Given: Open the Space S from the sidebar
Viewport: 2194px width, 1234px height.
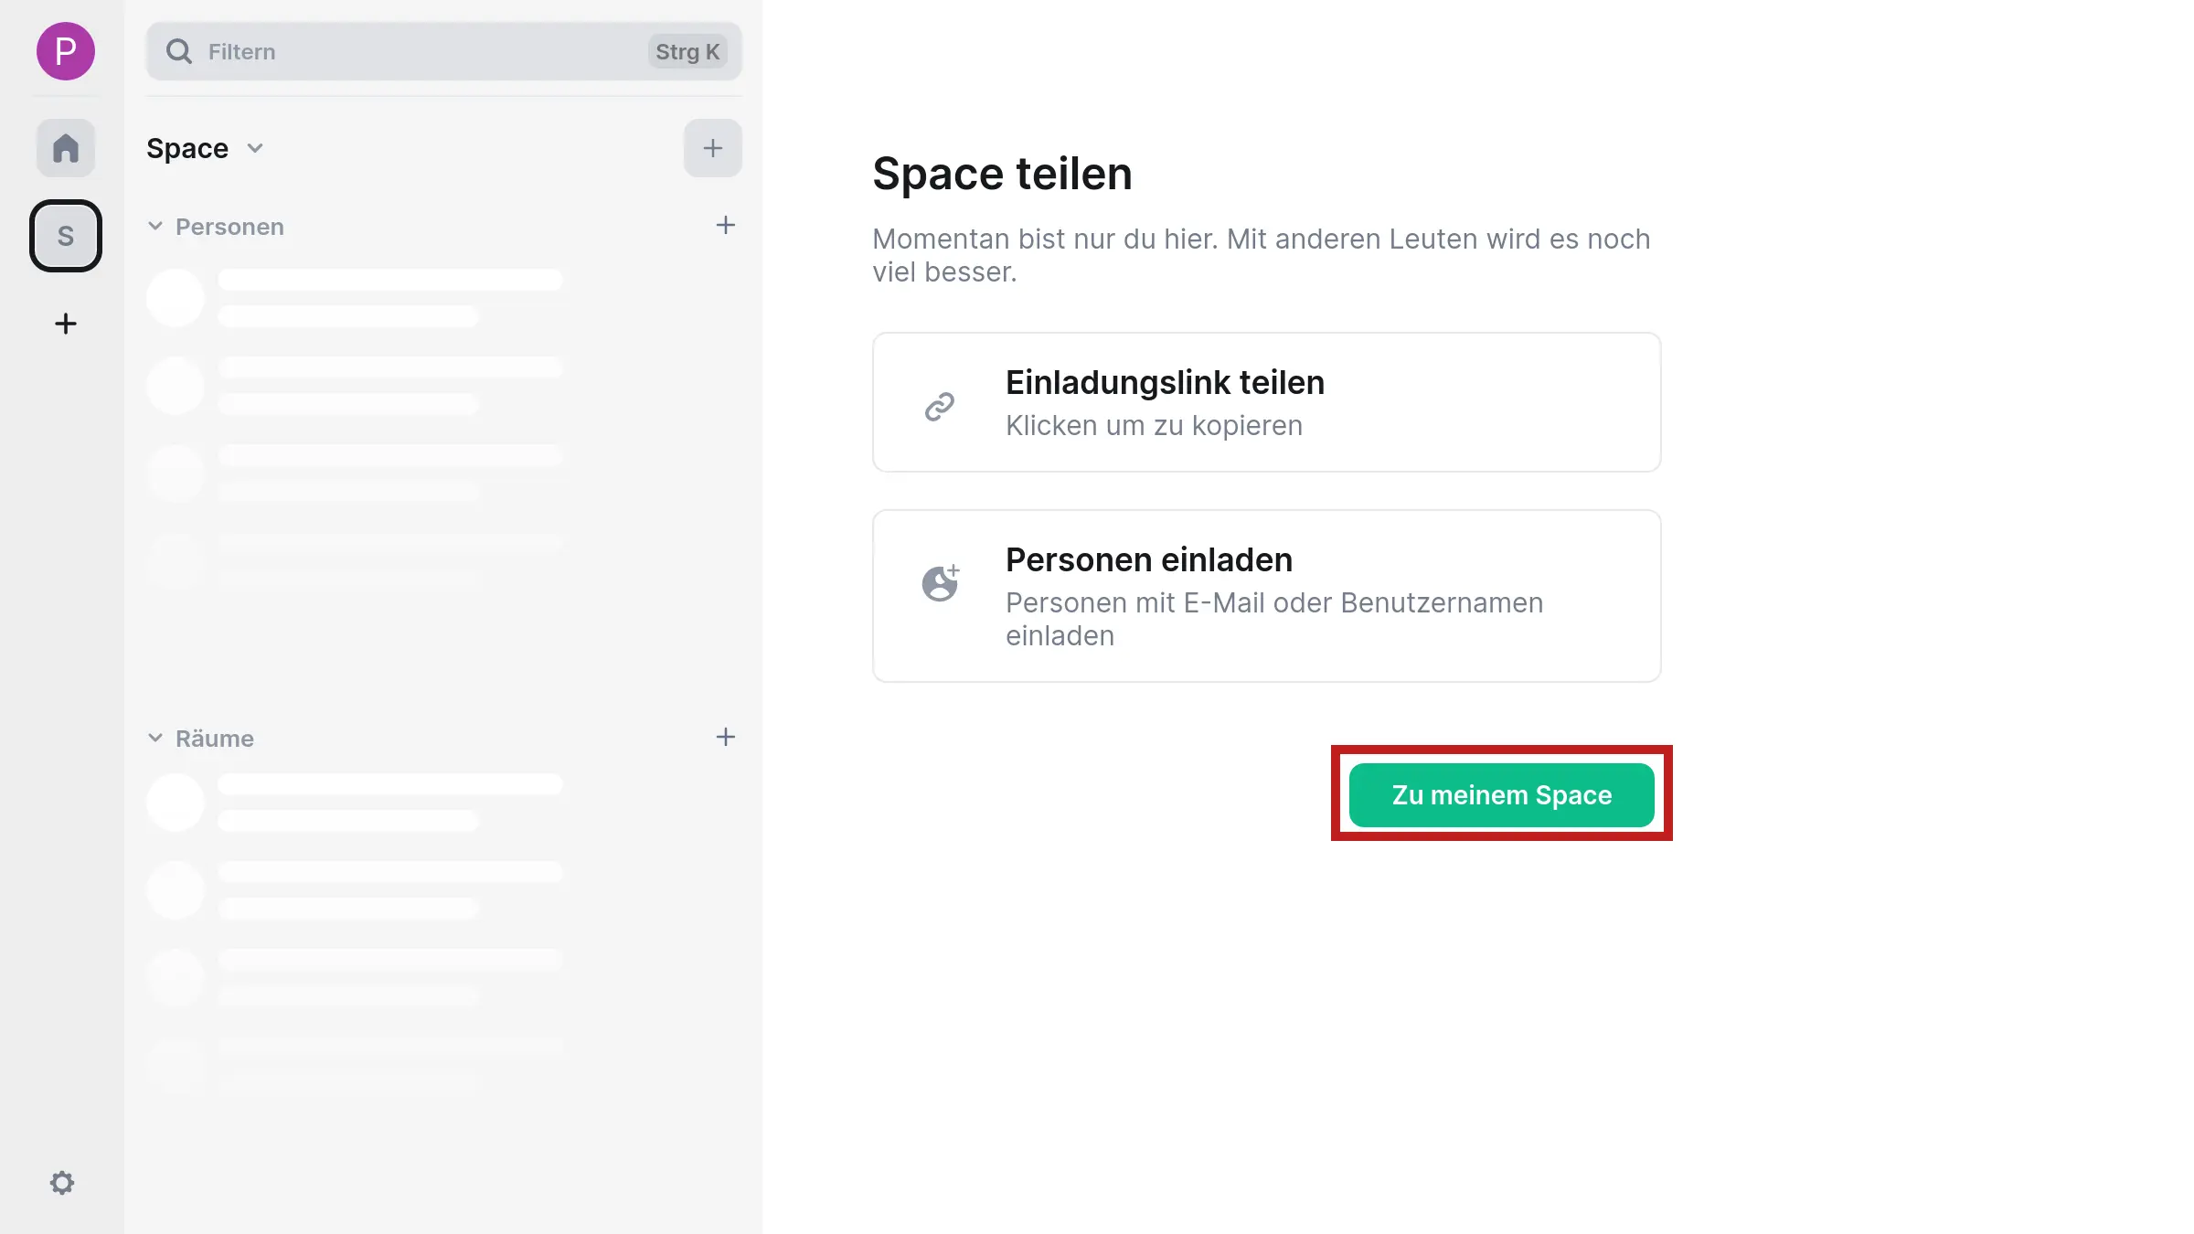Looking at the screenshot, I should coord(65,235).
